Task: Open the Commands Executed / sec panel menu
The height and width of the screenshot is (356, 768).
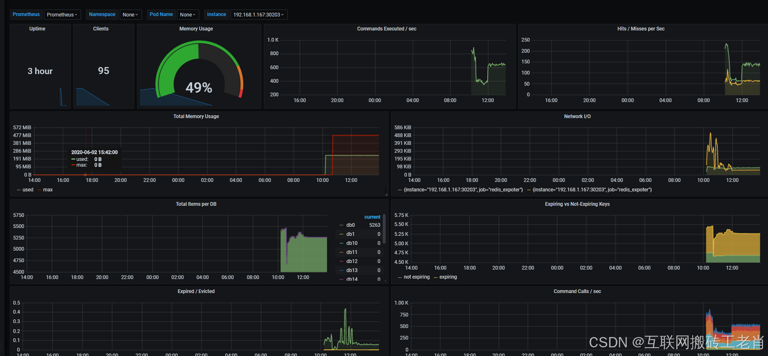Action: (x=386, y=29)
